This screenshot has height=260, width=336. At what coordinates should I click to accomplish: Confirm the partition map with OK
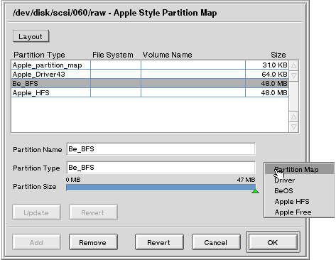(273, 242)
